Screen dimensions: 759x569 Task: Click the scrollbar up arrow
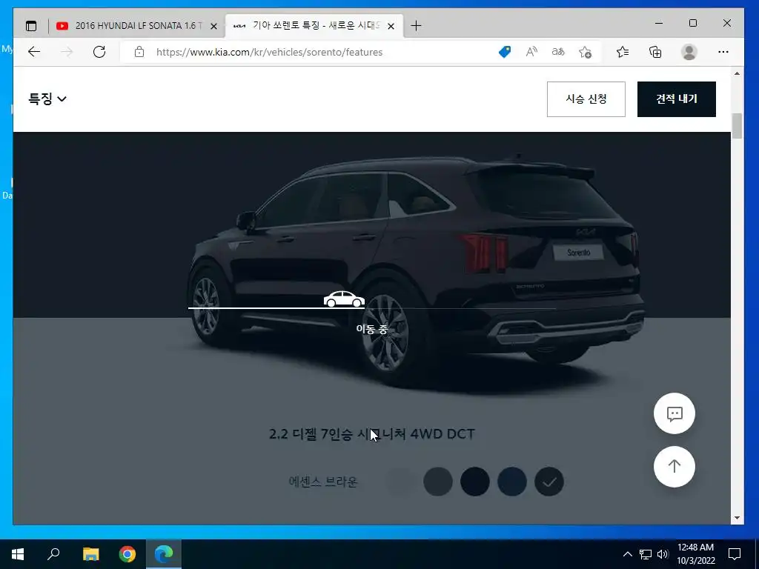tap(737, 73)
